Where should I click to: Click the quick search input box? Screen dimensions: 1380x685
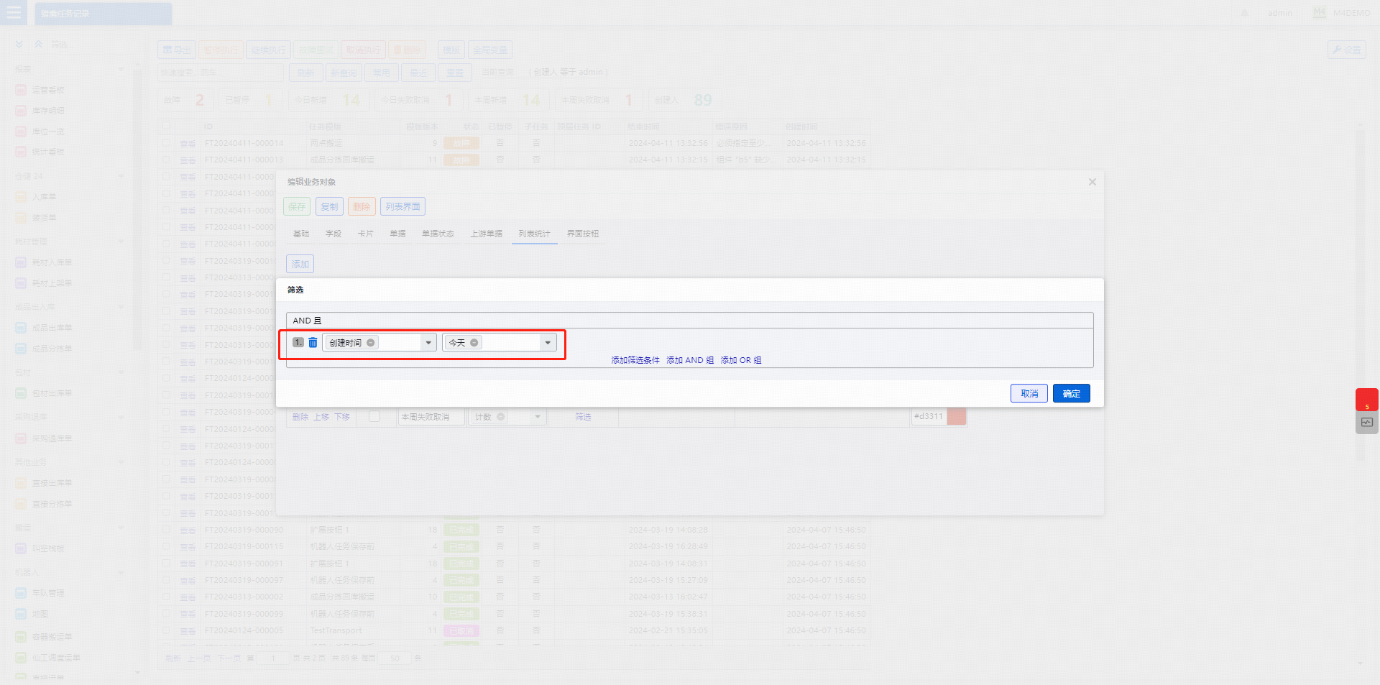(220, 73)
